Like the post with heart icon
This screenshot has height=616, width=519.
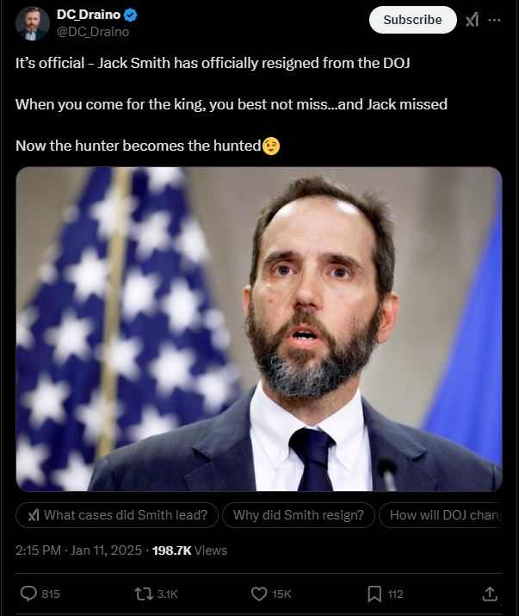coord(259,594)
